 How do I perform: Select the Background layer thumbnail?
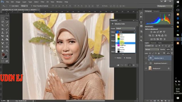coord(150,69)
